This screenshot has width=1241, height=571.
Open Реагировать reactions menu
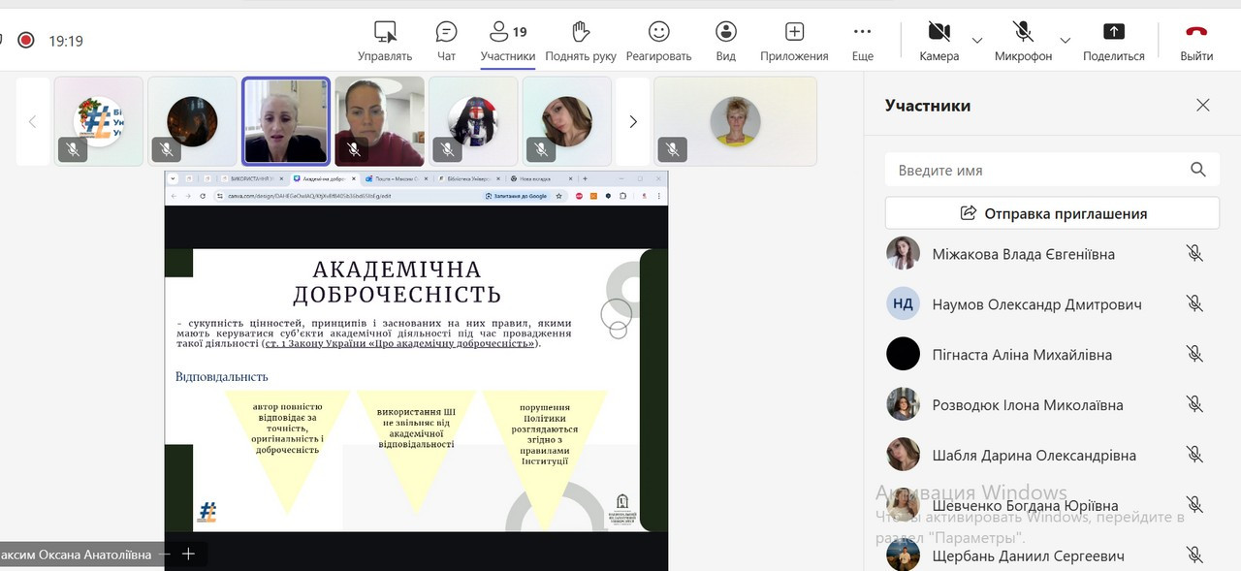coord(658,41)
